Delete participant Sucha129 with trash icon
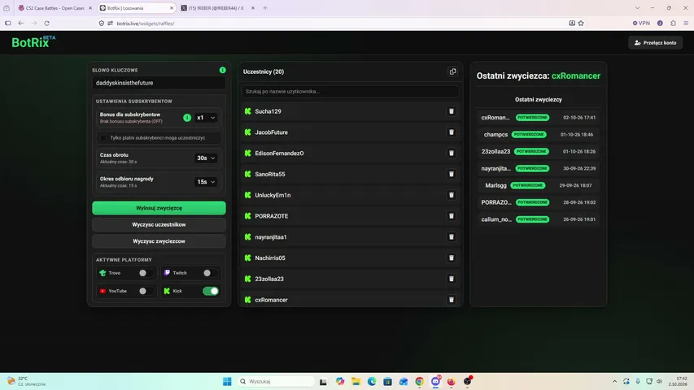Screen dimensions: 694x390 pyautogui.click(x=451, y=111)
